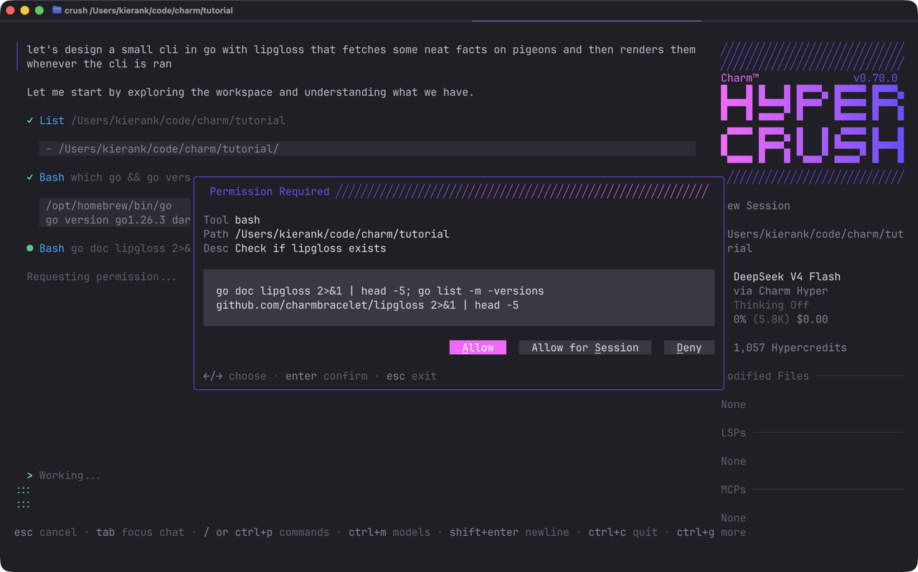Click the sidebar workspace path text
Screen dimensions: 918x572
[x=815, y=242]
